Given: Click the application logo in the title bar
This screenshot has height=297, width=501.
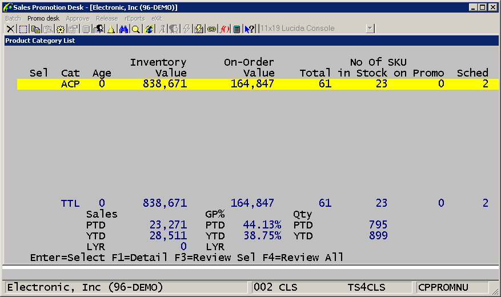Looking at the screenshot, I should coord(7,7).
